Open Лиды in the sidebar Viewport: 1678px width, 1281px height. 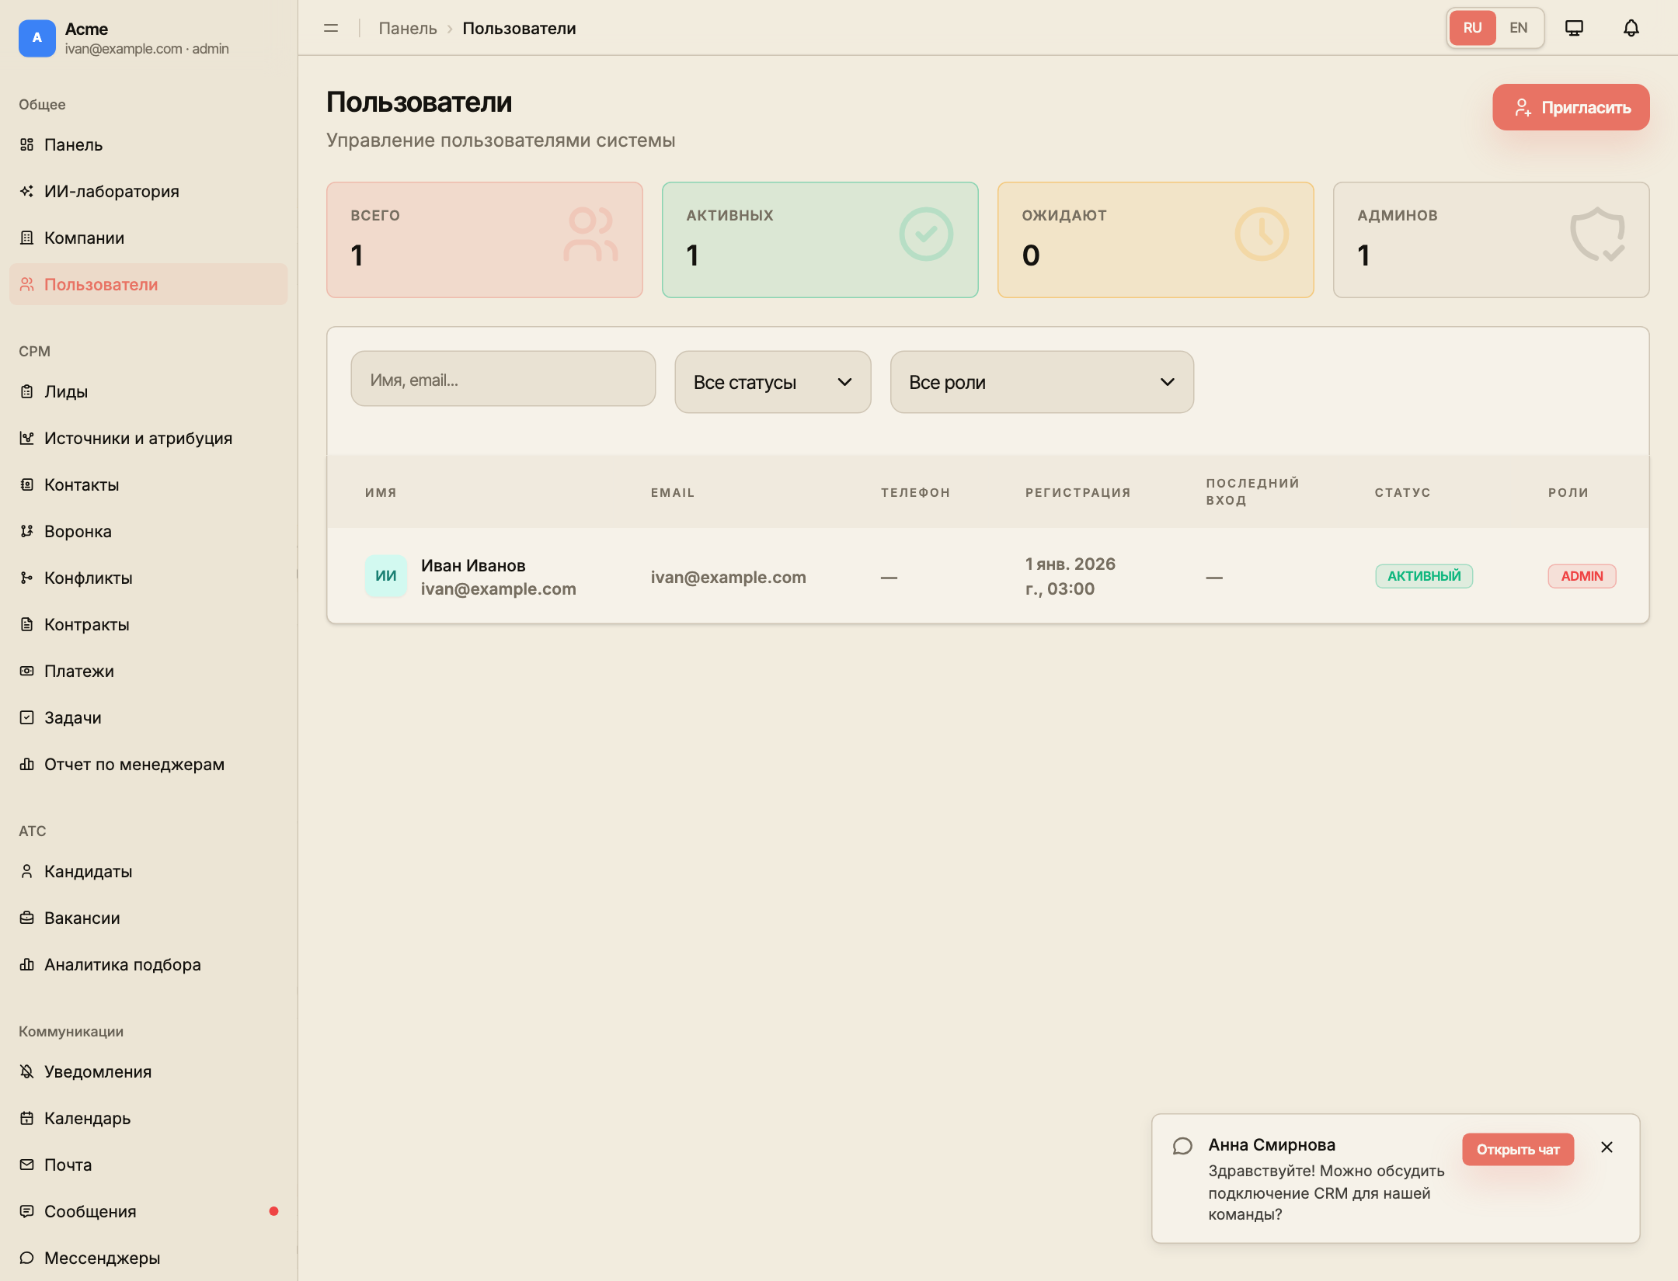(148, 391)
